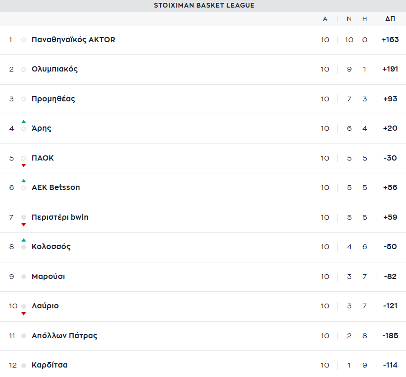Click the red down arrow under ΠΑΟΚ's rank
This screenshot has height=377, width=406.
point(24,165)
